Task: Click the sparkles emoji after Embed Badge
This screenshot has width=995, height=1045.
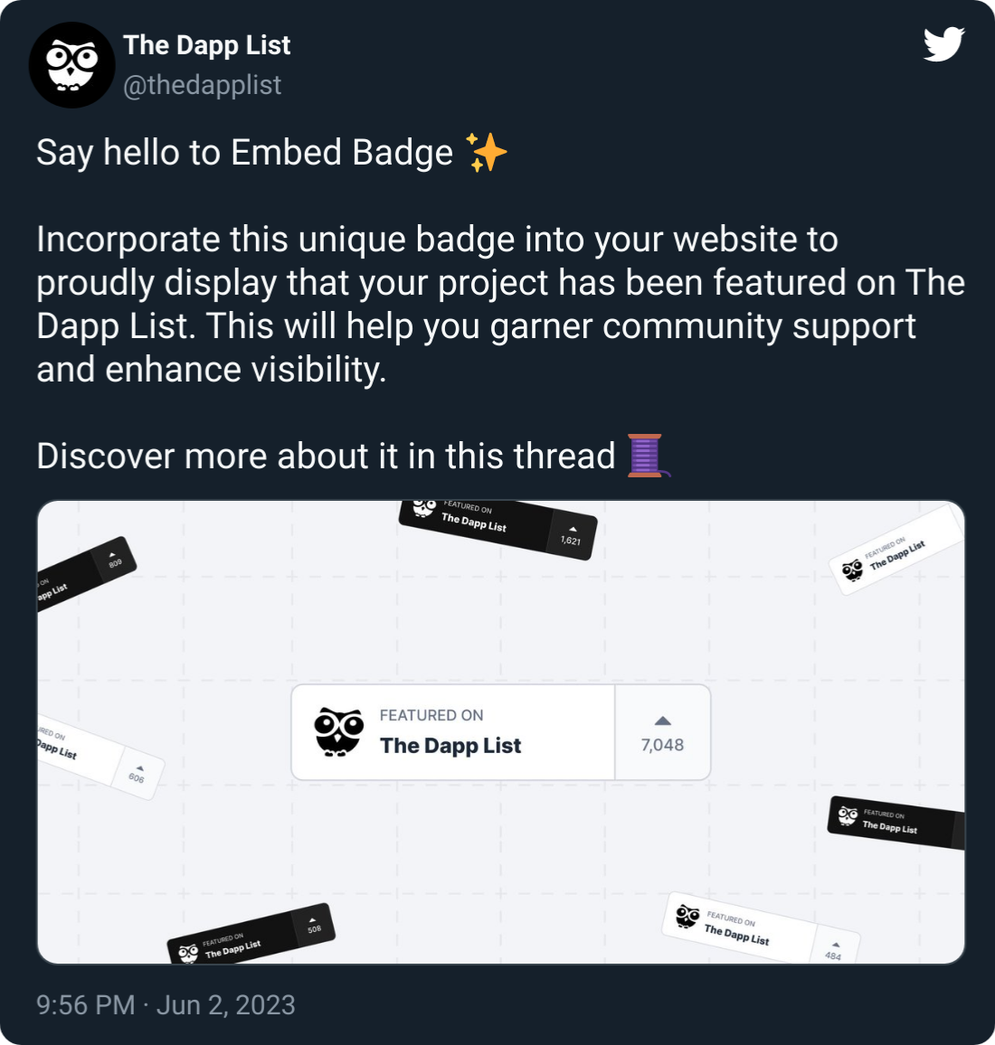Action: coord(486,153)
